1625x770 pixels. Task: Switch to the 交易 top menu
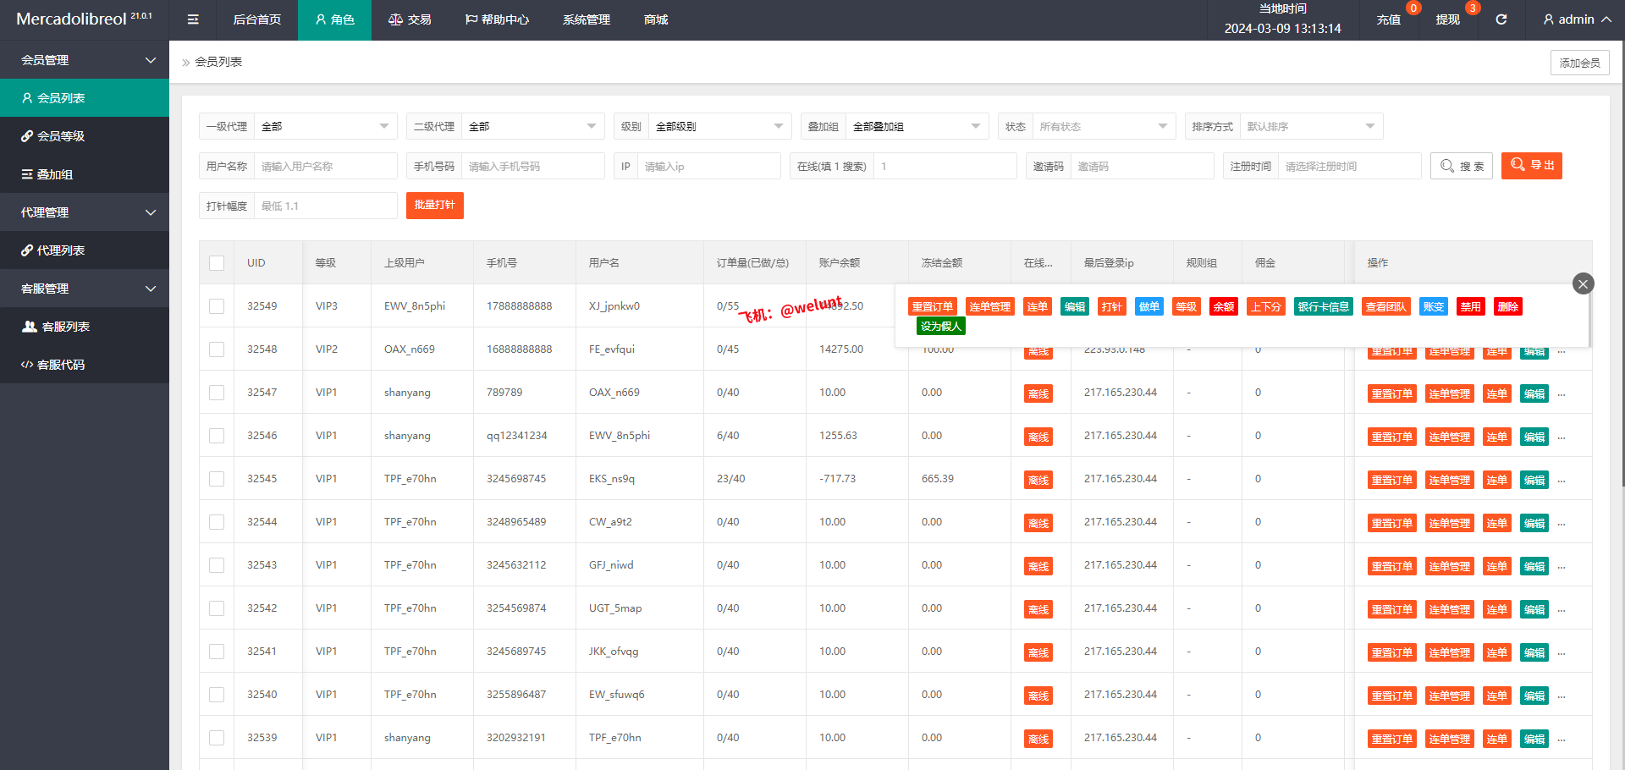(x=410, y=19)
